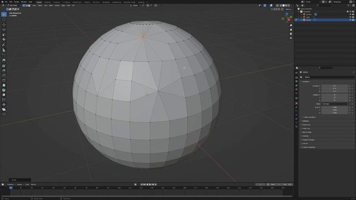
Task: Open the Modifiers properties tab wrench icon
Action: pyautogui.click(x=296, y=107)
